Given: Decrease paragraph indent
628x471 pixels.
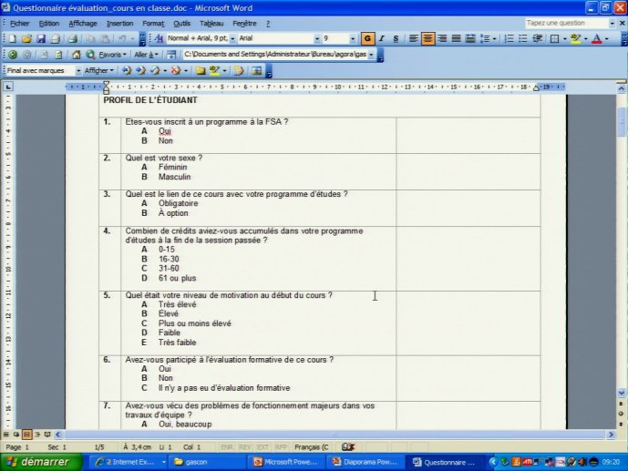Looking at the screenshot, I should point(538,39).
